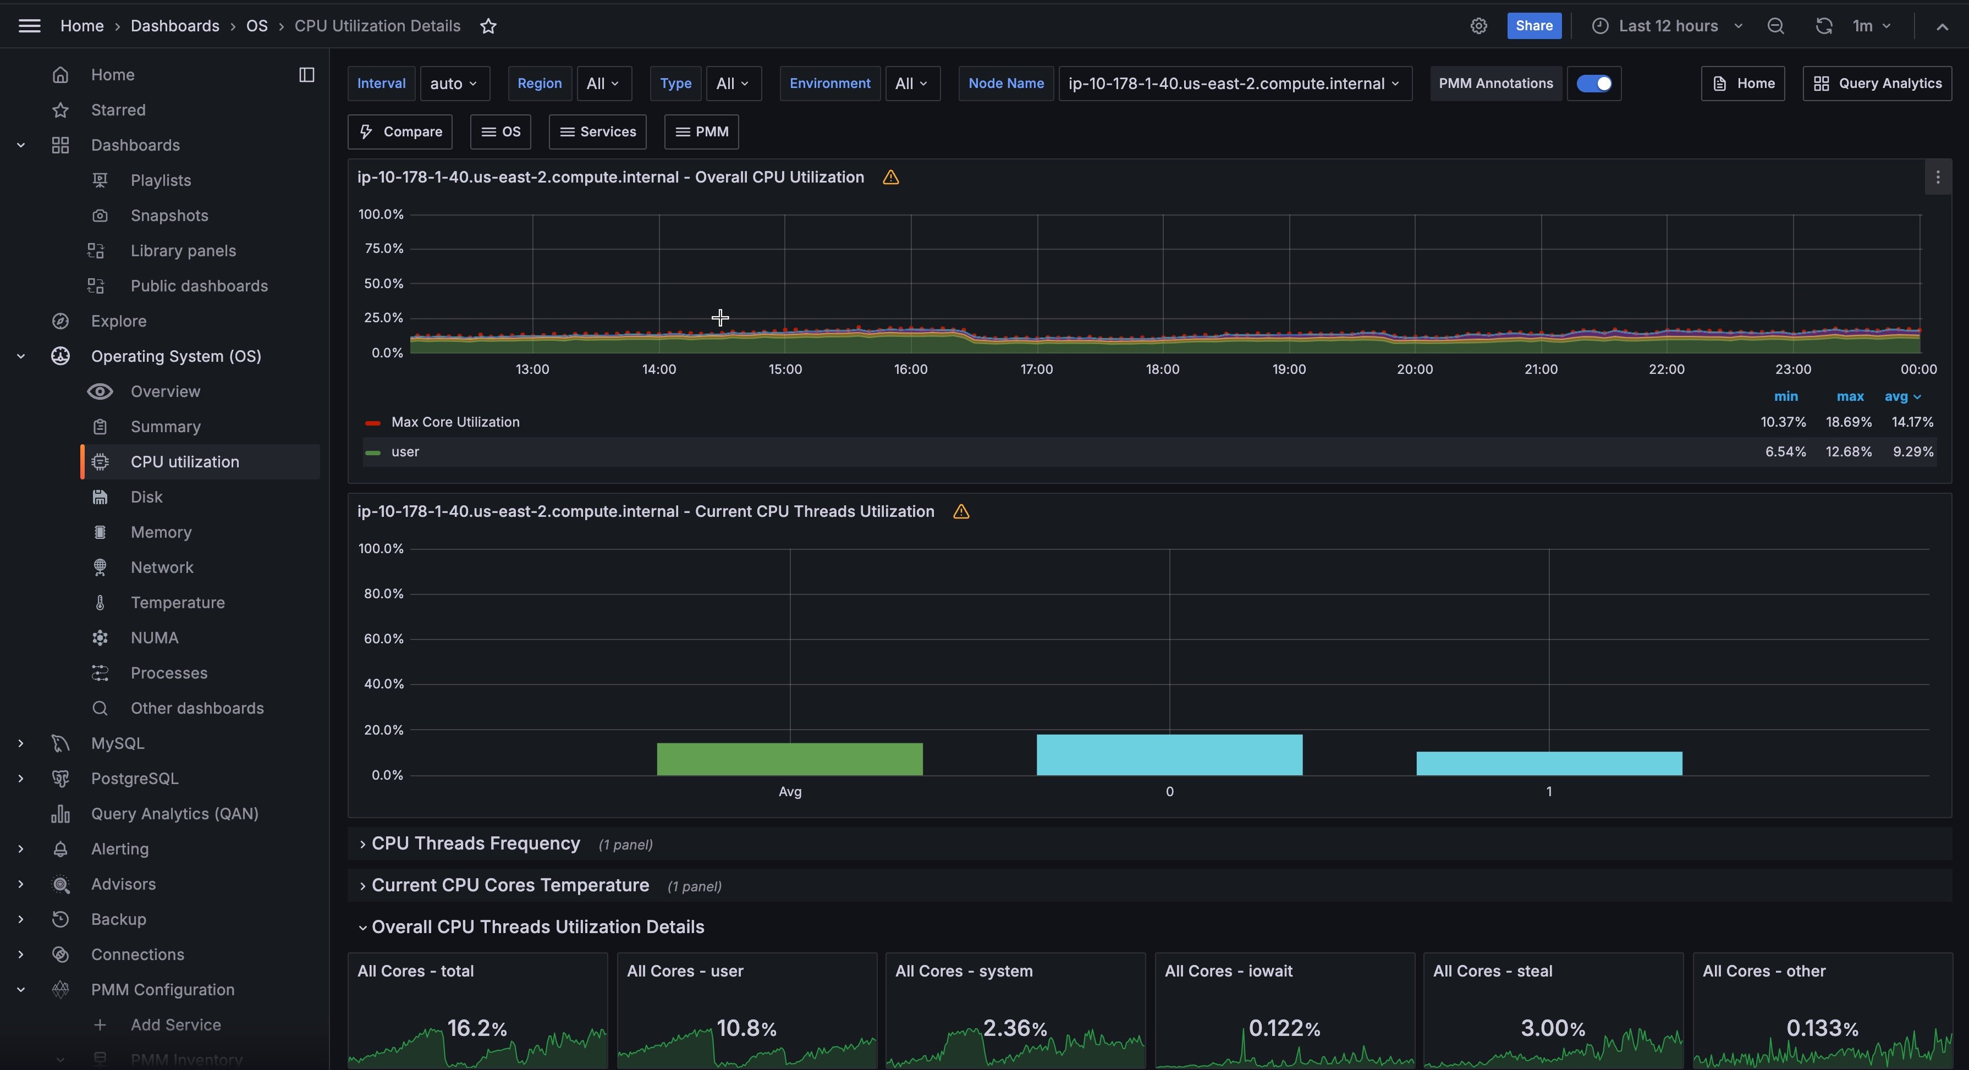Collapse the top navigation bar chevron
1969x1070 pixels.
(x=1942, y=26)
